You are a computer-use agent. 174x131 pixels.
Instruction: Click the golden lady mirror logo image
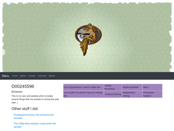[x=88, y=39]
